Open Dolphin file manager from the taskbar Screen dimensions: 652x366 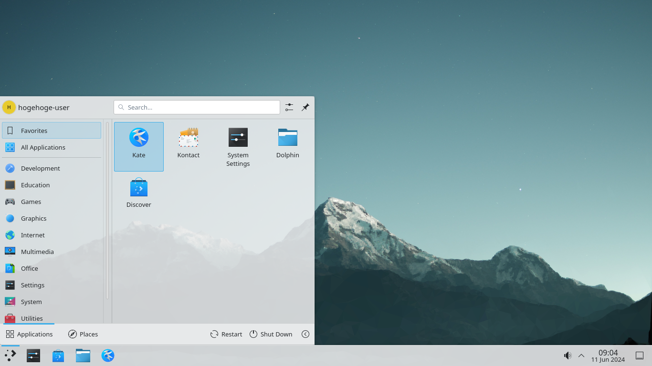coord(83,356)
